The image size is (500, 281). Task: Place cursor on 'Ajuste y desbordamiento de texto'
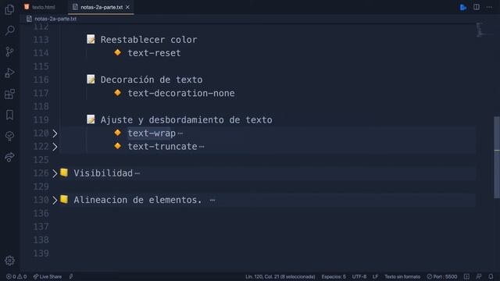pyautogui.click(x=187, y=119)
